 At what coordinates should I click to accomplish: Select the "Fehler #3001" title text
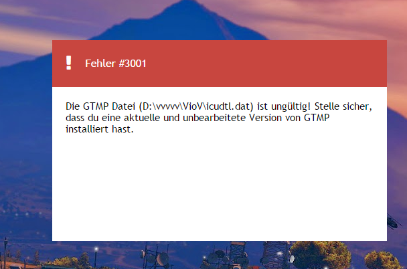(x=116, y=64)
